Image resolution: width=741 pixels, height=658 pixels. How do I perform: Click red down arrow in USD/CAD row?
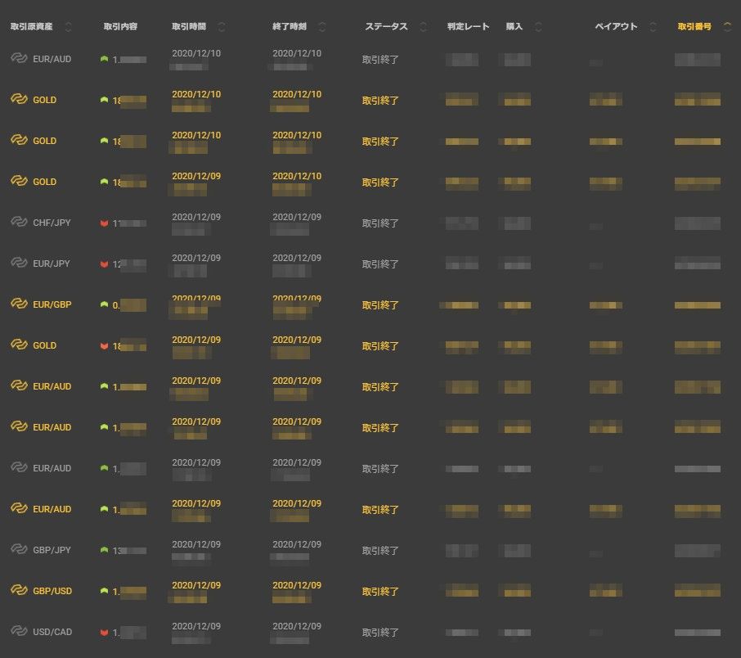(x=104, y=632)
